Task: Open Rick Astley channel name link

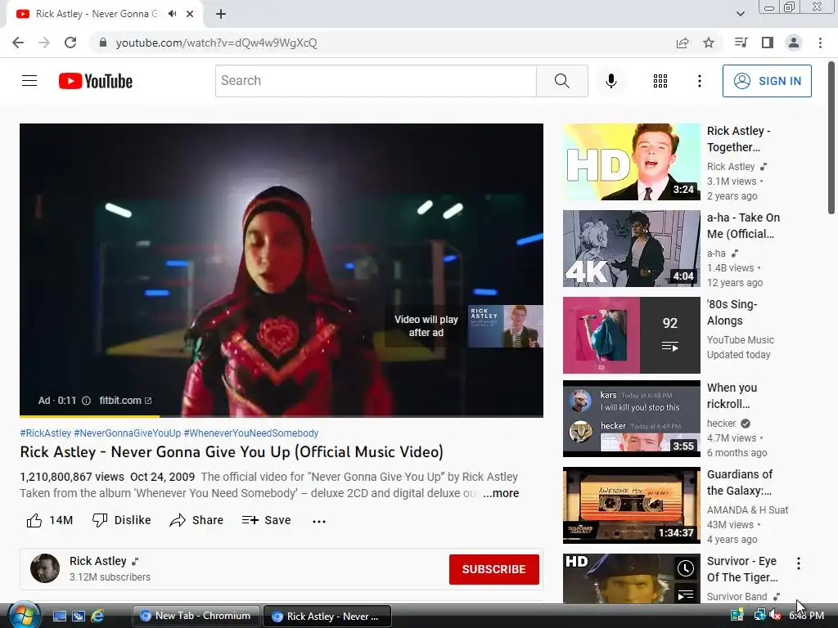Action: tap(98, 561)
